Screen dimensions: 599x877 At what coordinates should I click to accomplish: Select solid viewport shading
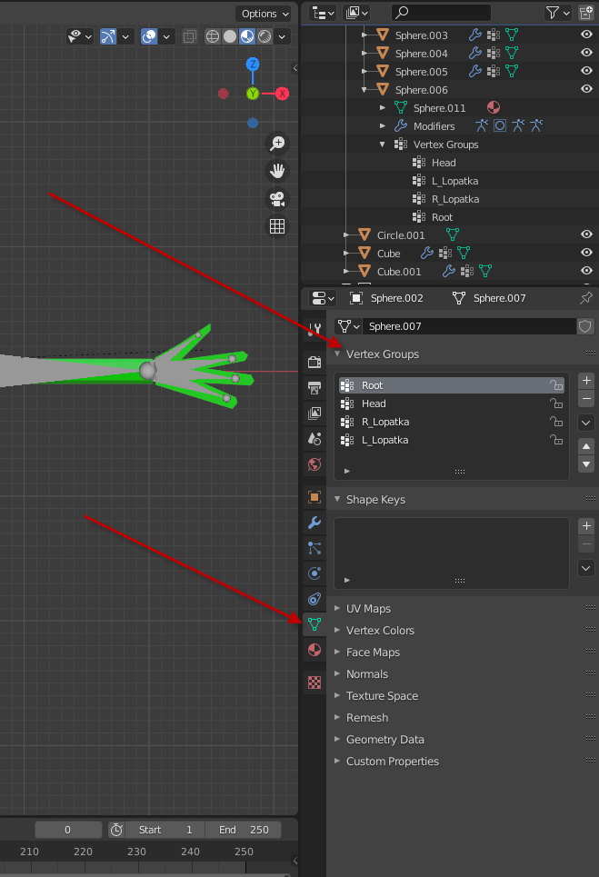(230, 36)
